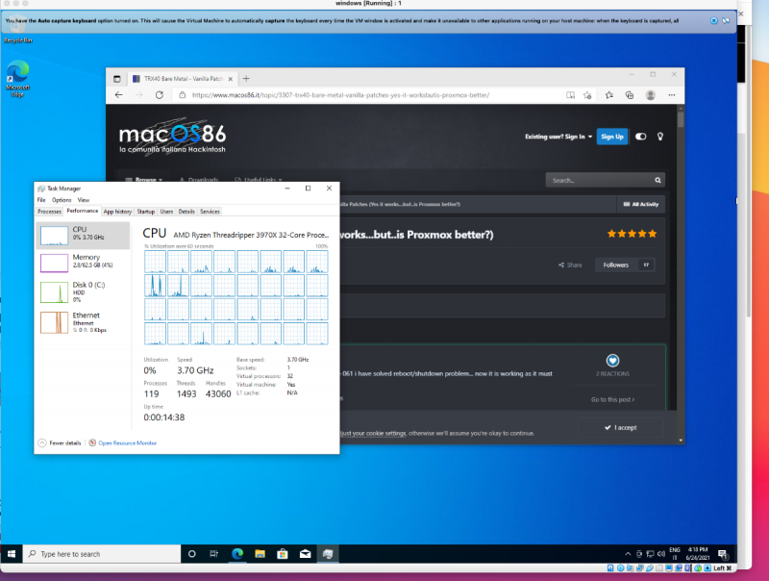Click the macos86.it address bar

click(x=340, y=95)
